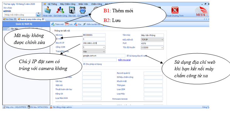Image resolution: width=230 pixels, height=113 pixels.
Task: Click the Port field showing 4370
Action: (152, 44)
